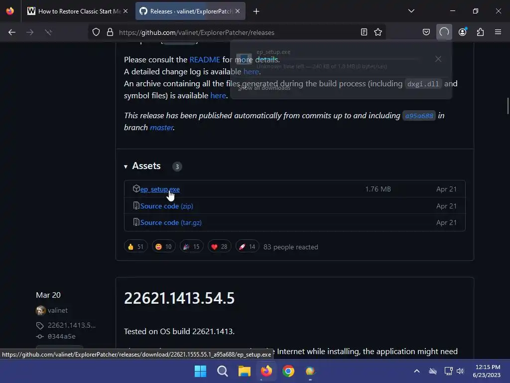Viewport: 510px width, 383px height.
Task: Click the package icon beside ep_setup.exe
Action: click(x=136, y=189)
